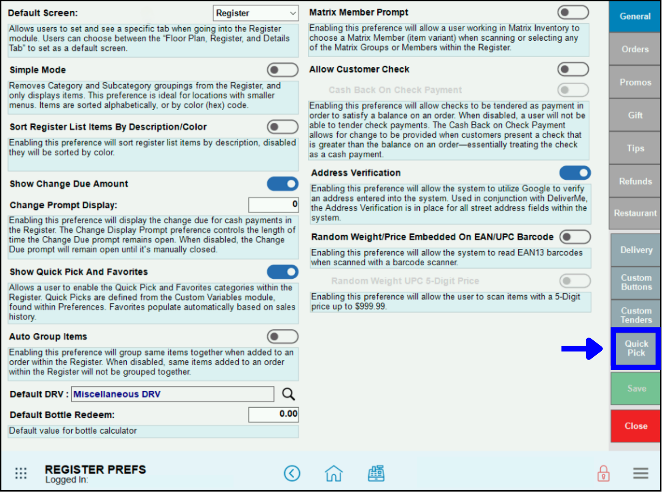Click the back arrow circle icon
Viewport: 662px width, 492px height.
(x=292, y=473)
